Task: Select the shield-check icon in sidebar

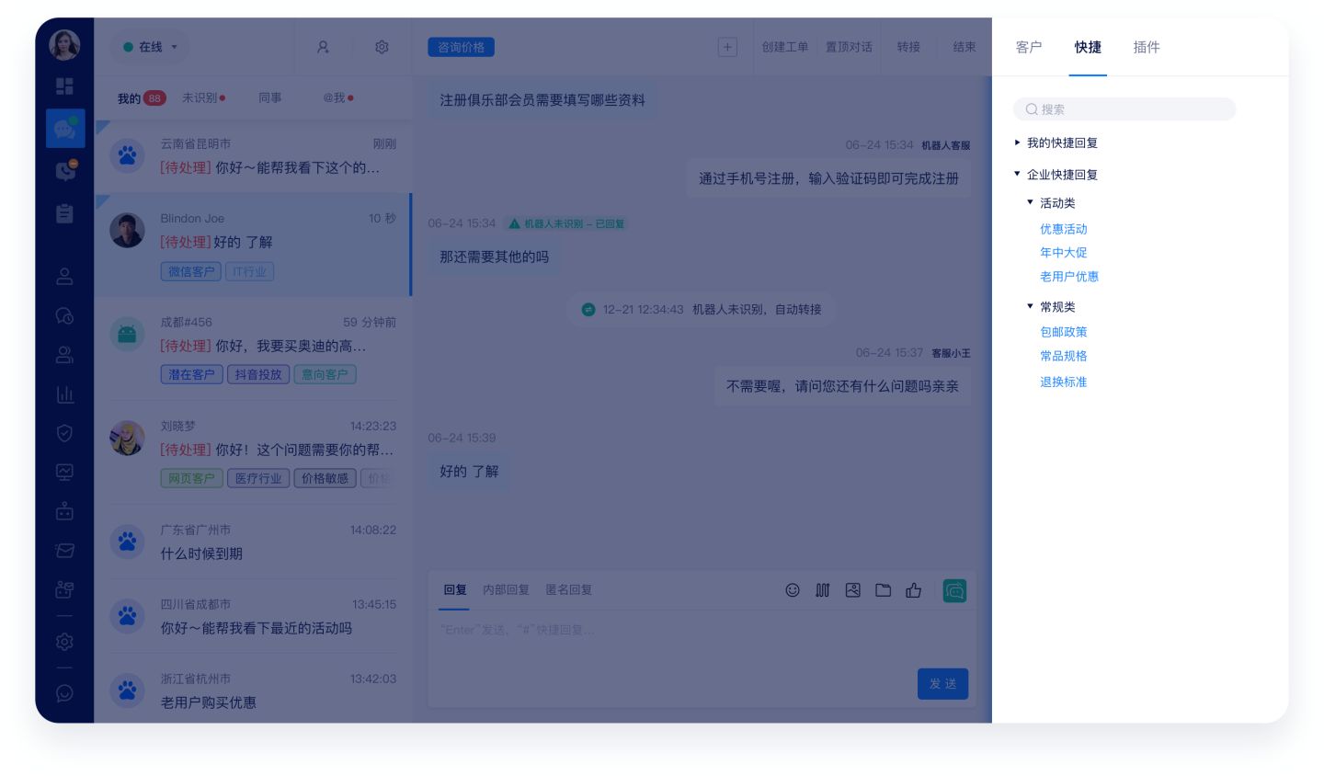Action: click(x=65, y=433)
